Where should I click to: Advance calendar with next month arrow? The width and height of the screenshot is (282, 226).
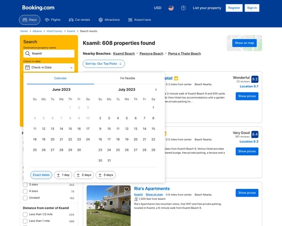coord(156,89)
